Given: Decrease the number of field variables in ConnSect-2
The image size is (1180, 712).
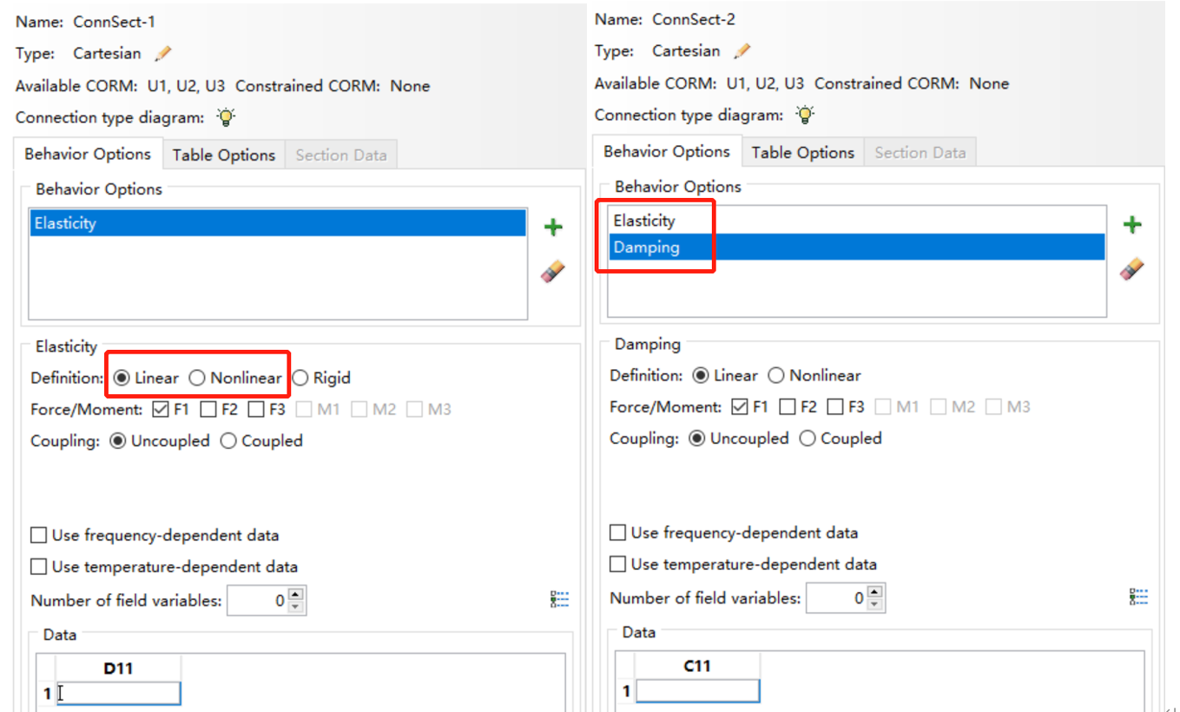Looking at the screenshot, I should [875, 603].
